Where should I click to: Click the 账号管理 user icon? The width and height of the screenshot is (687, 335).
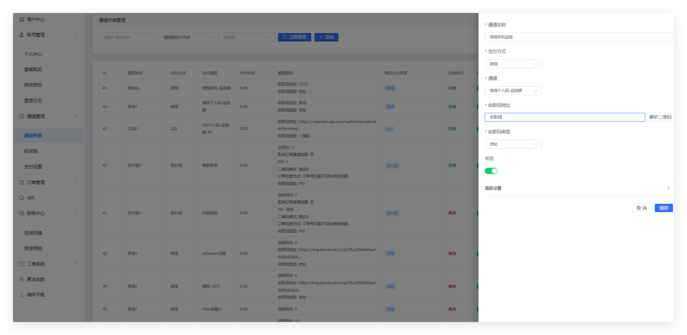pyautogui.click(x=22, y=35)
